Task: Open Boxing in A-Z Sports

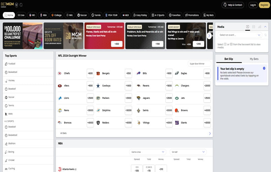Action: pyautogui.click(x=28, y=152)
